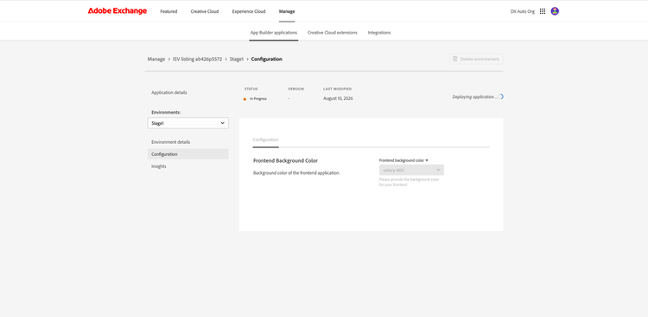Go to Manage breadcrumb
The height and width of the screenshot is (317, 648).
tap(156, 59)
